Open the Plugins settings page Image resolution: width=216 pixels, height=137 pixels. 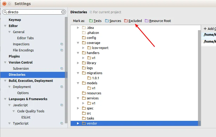tap(14, 56)
